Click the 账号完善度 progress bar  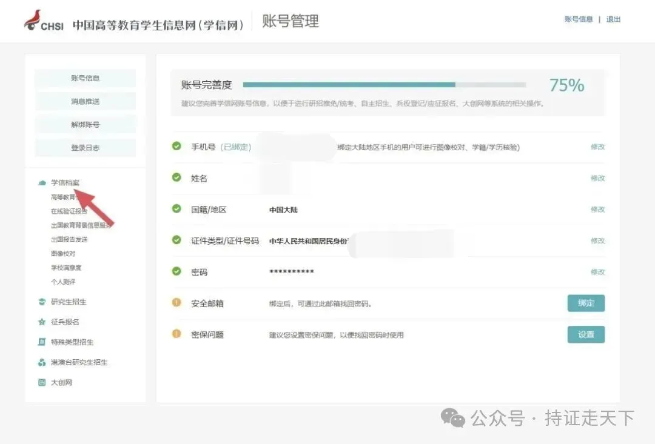[x=385, y=85]
